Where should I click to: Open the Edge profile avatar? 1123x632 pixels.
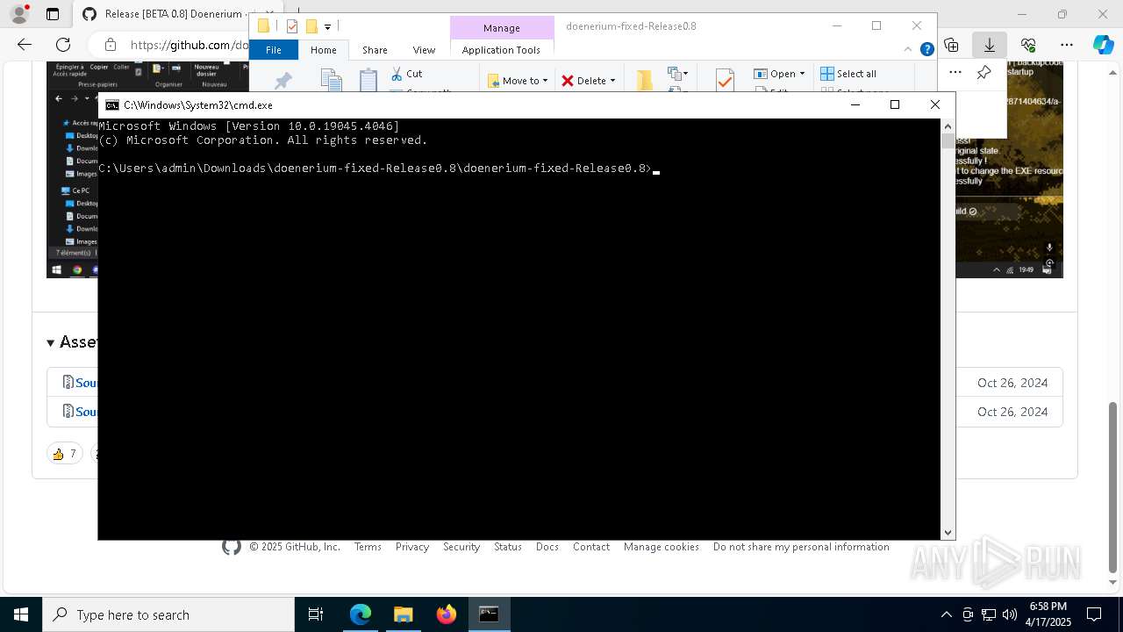click(x=19, y=14)
